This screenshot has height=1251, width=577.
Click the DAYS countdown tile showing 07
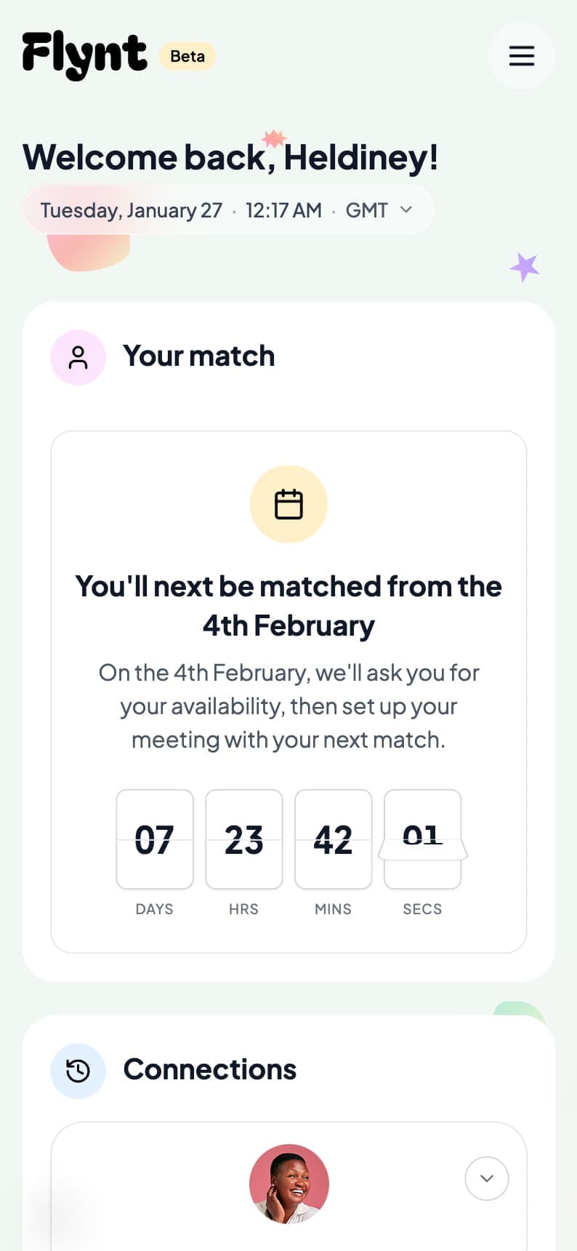click(154, 839)
